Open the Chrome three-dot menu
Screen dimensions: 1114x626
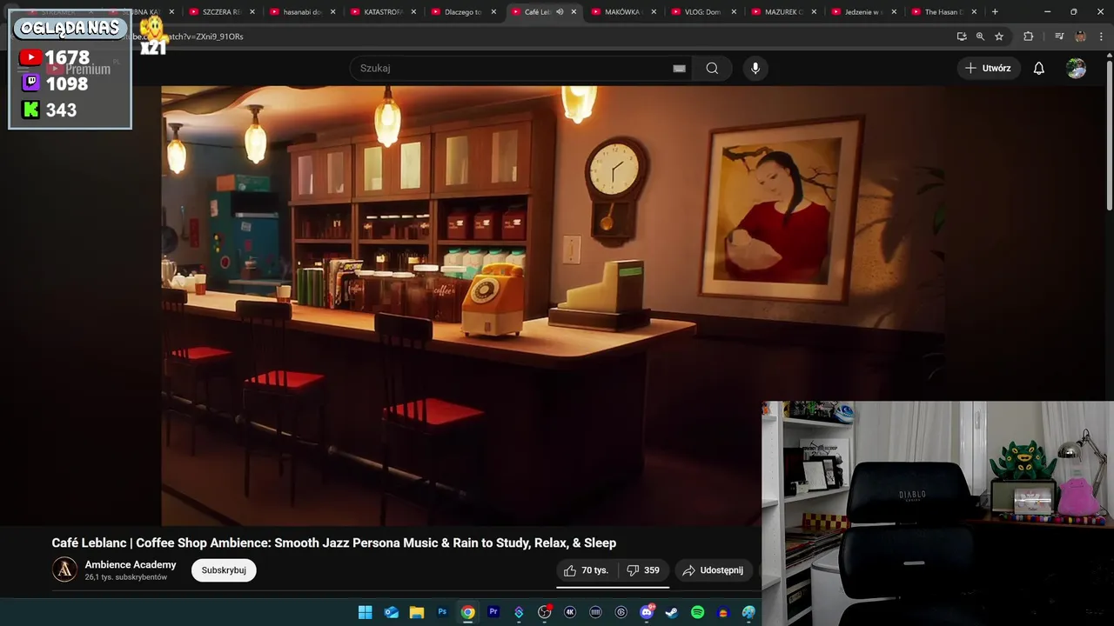click(x=1101, y=37)
